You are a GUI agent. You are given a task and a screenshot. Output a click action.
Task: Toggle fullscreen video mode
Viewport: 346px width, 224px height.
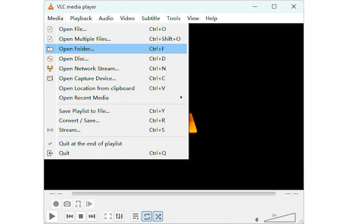tap(108, 216)
